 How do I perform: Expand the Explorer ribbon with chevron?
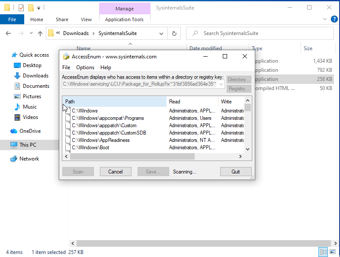pos(325,19)
